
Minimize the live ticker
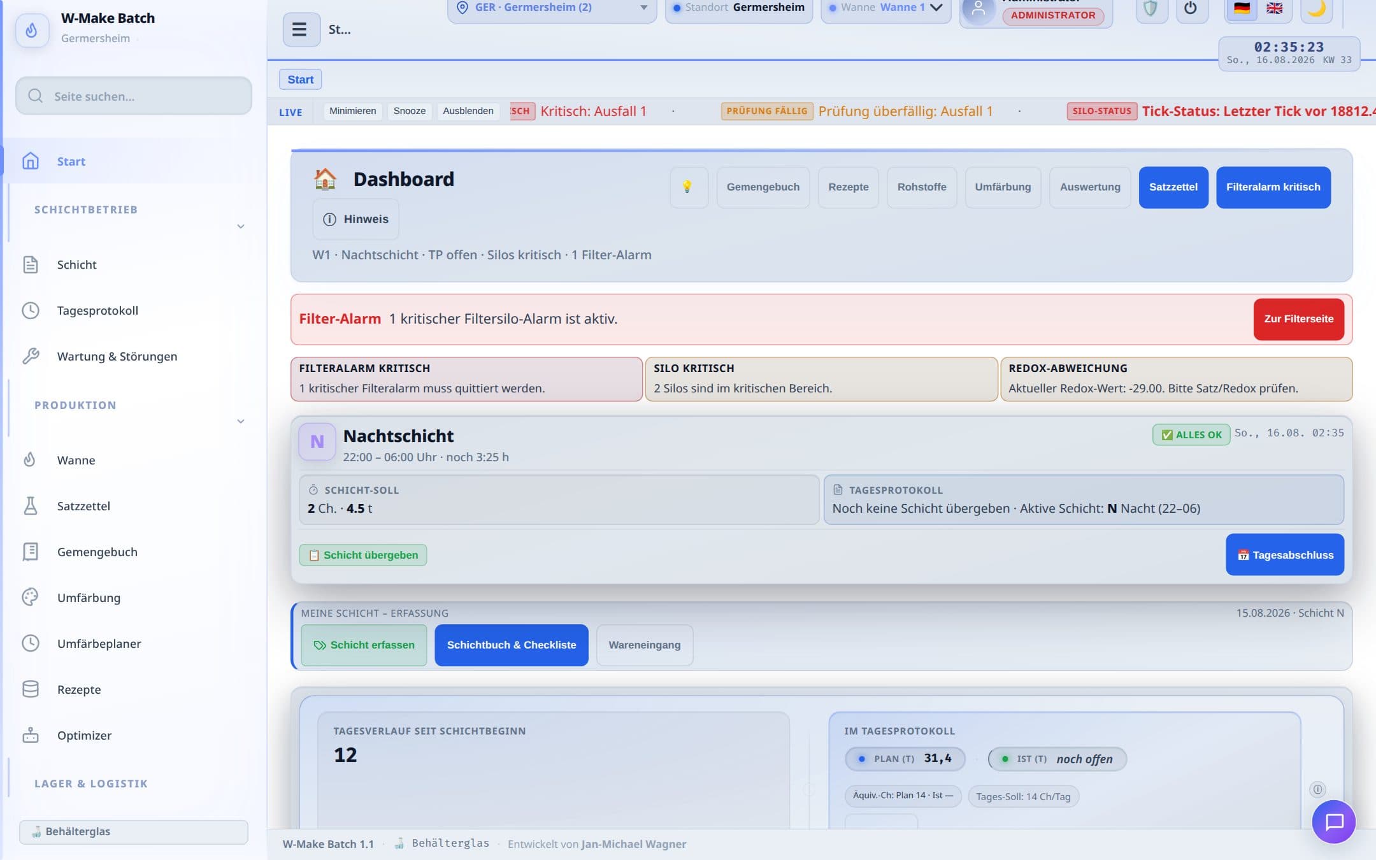point(352,111)
